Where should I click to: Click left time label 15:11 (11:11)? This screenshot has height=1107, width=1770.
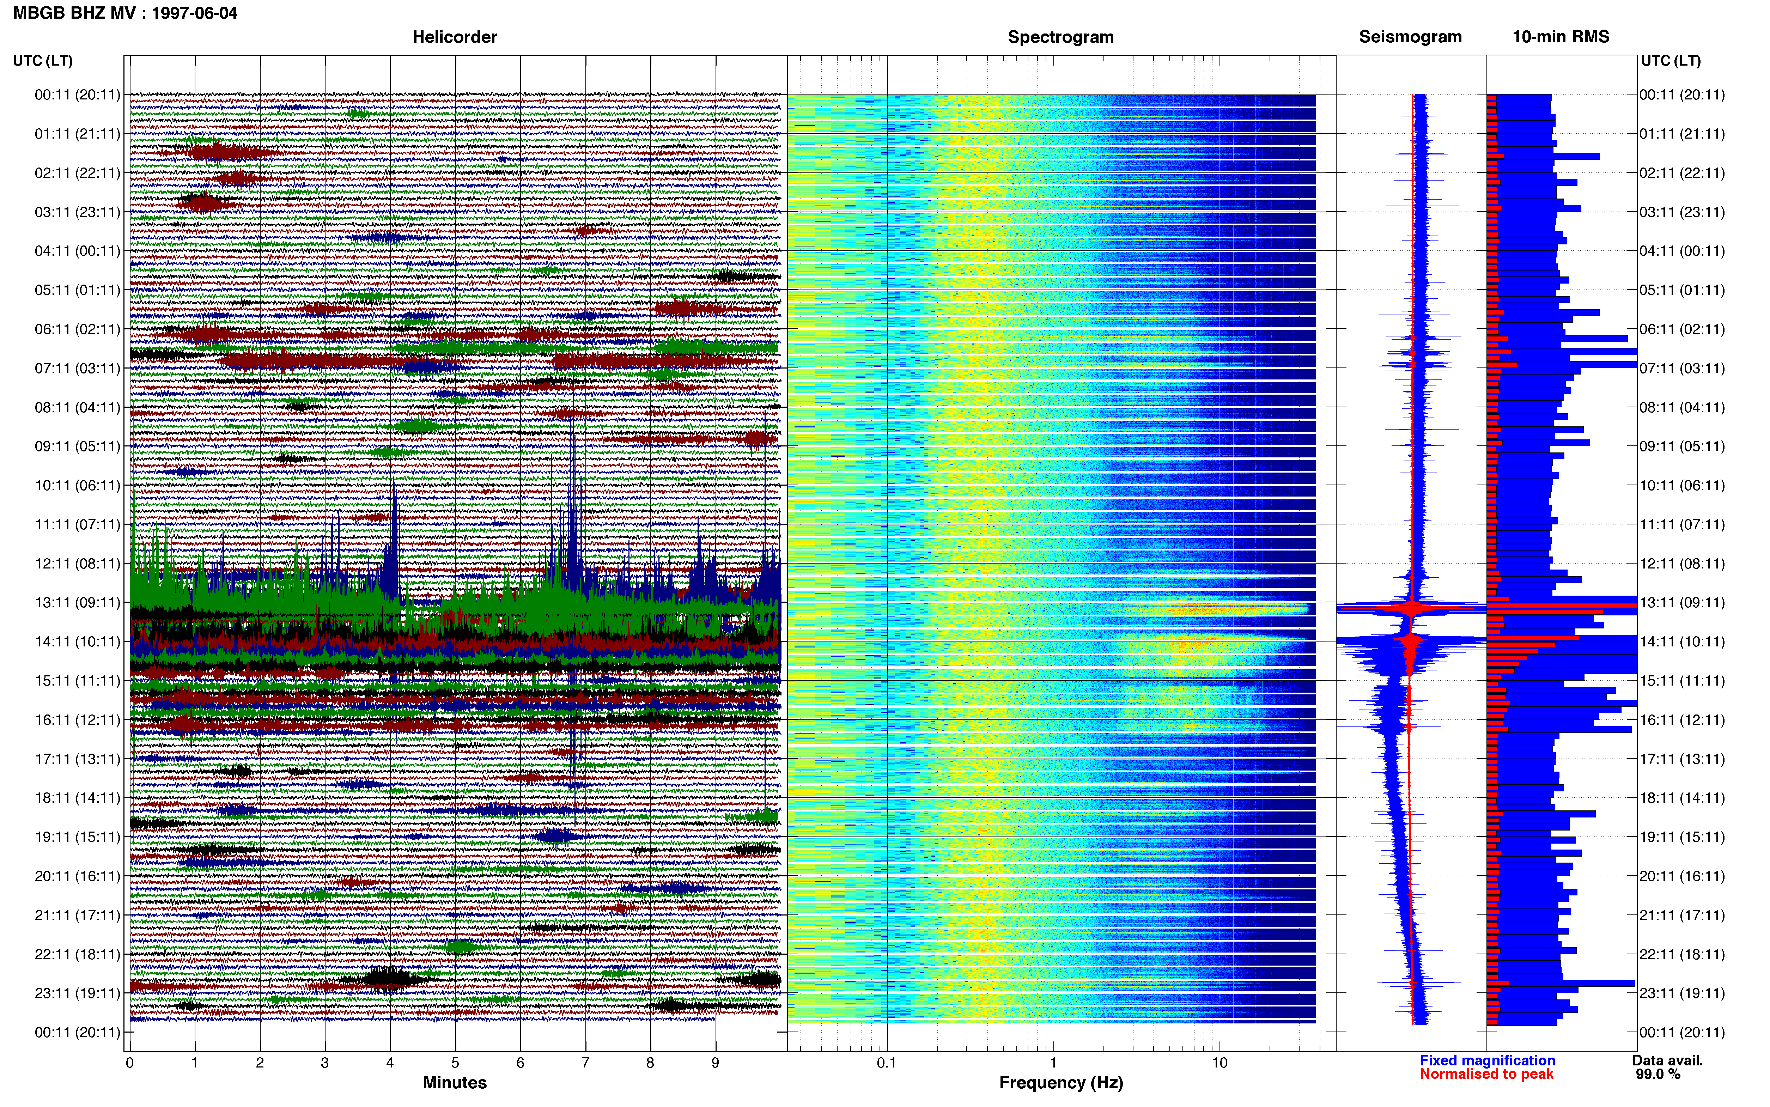click(x=78, y=681)
